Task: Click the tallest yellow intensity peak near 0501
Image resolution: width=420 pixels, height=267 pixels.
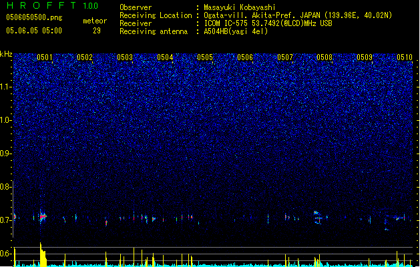Action: click(43, 254)
